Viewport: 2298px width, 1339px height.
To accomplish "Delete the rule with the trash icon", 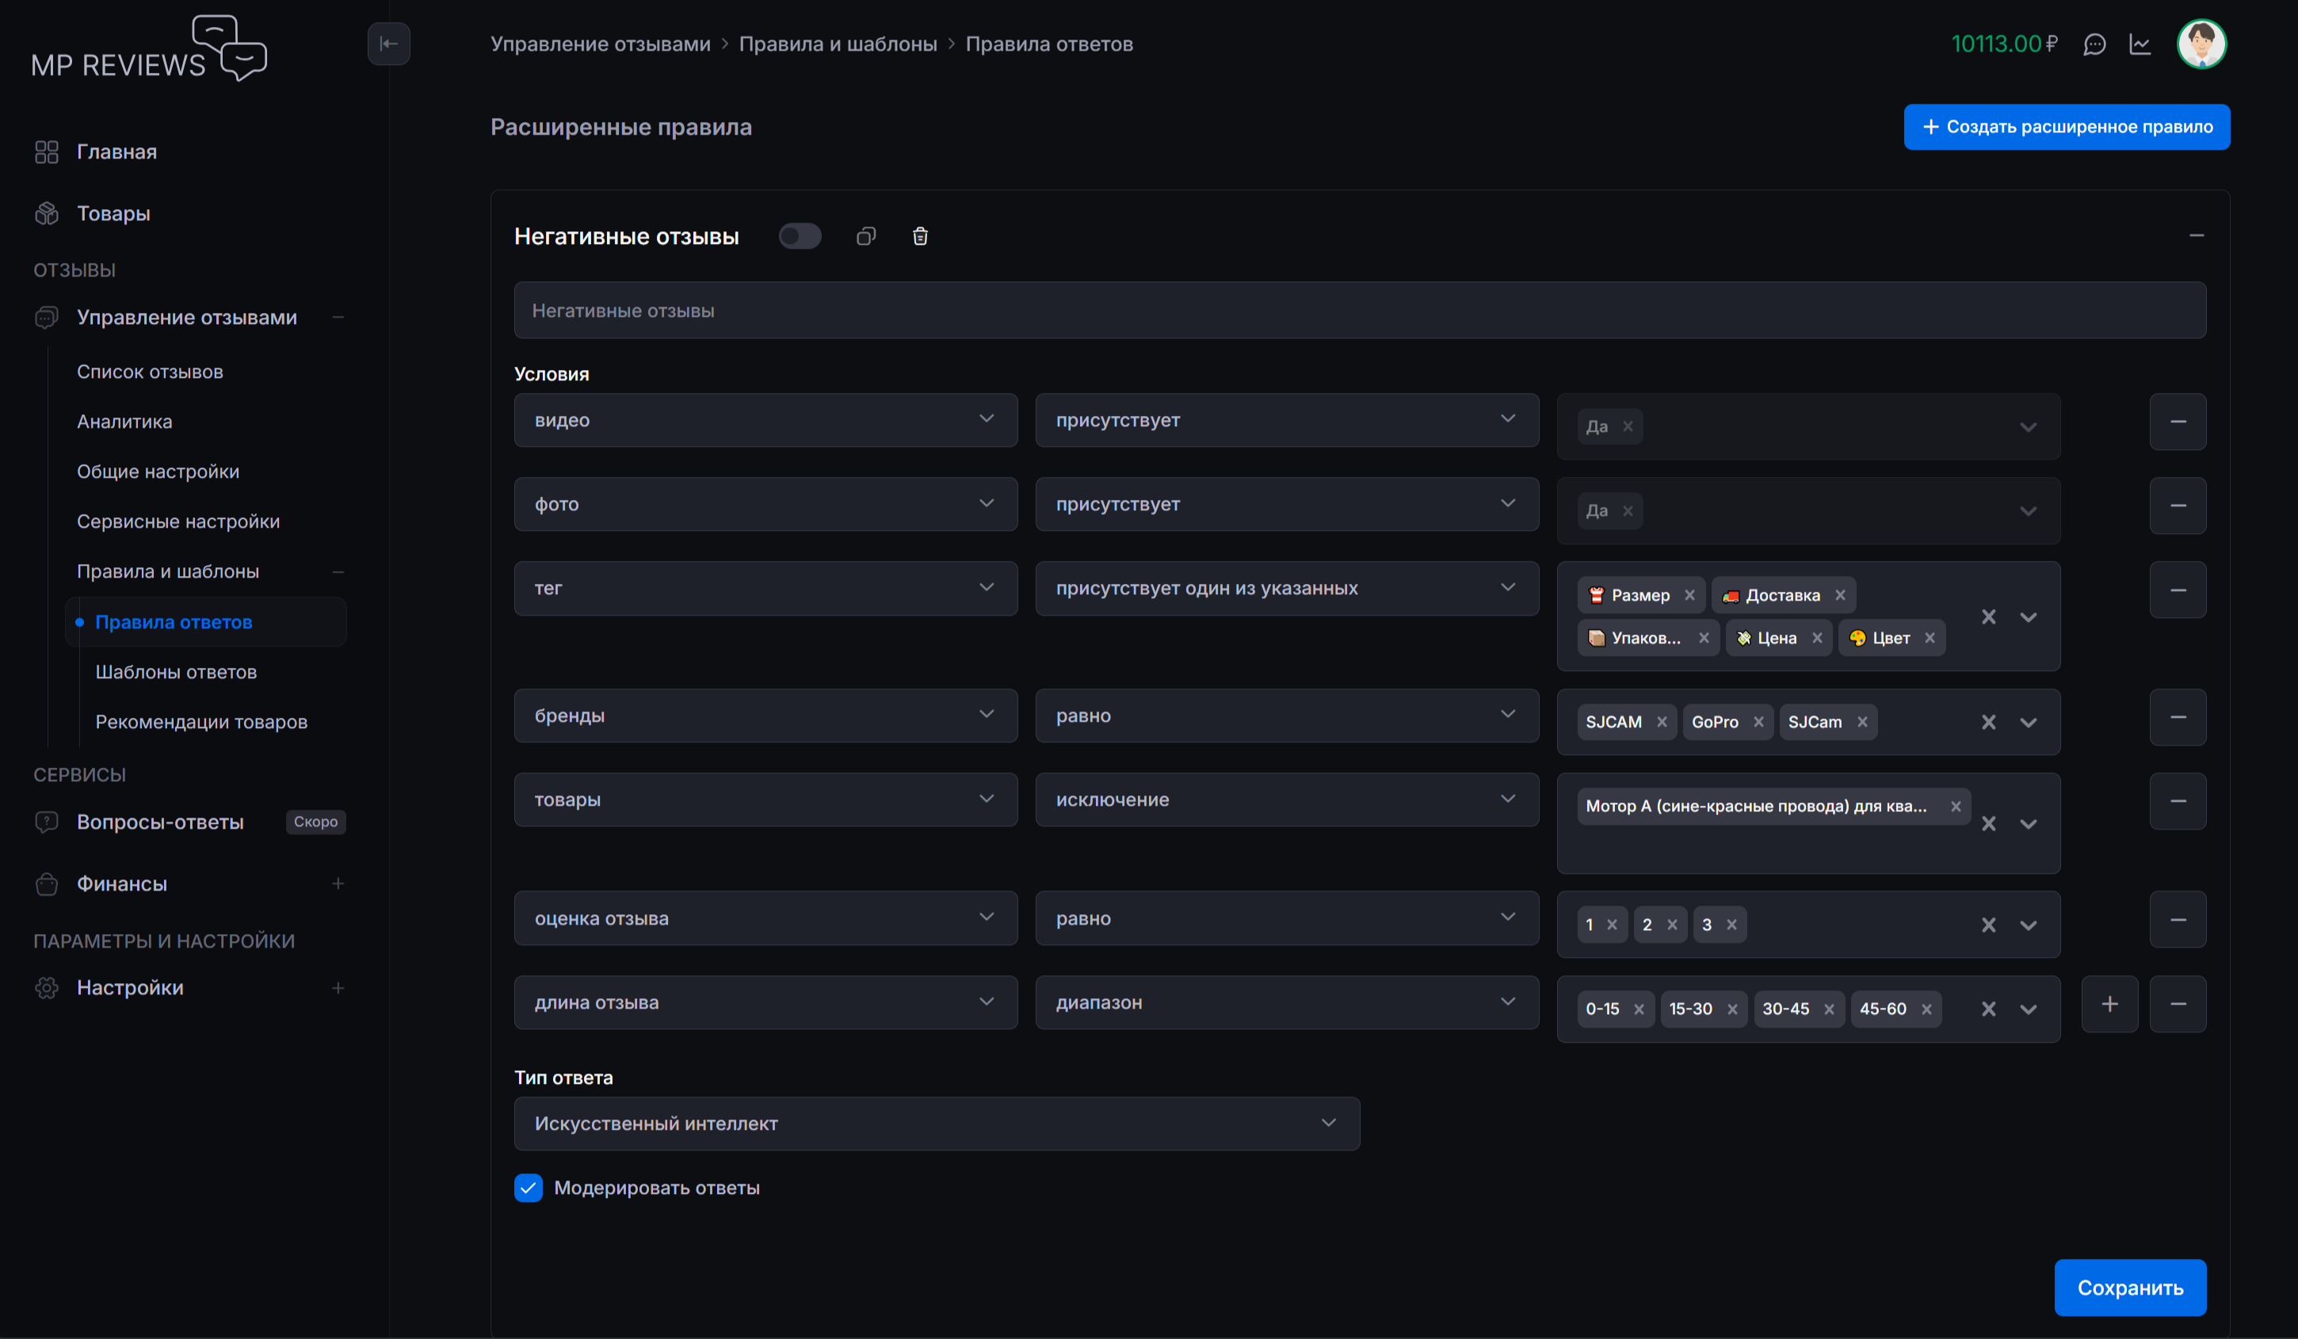I will pos(919,237).
